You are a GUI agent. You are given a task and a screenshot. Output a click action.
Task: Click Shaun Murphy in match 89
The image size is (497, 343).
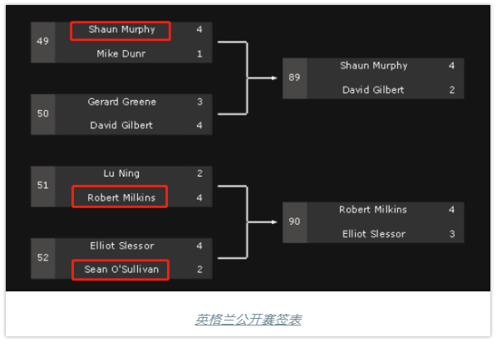coord(374,66)
